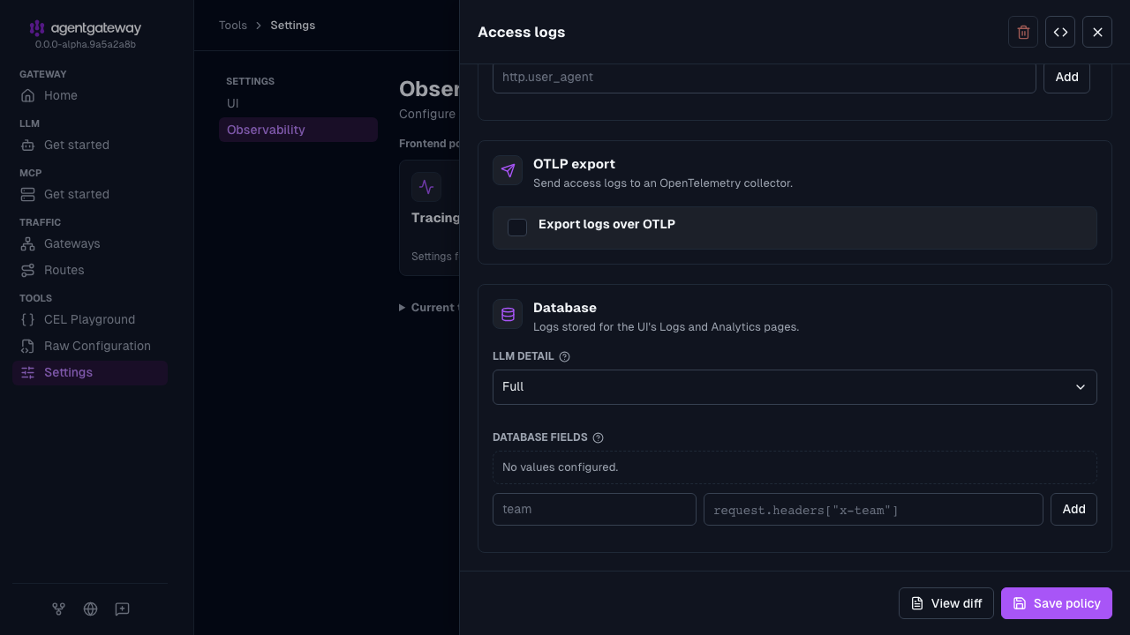Screen dimensions: 1130x635
Task: Open the LLM Detail dropdown showing Full
Action: point(795,387)
